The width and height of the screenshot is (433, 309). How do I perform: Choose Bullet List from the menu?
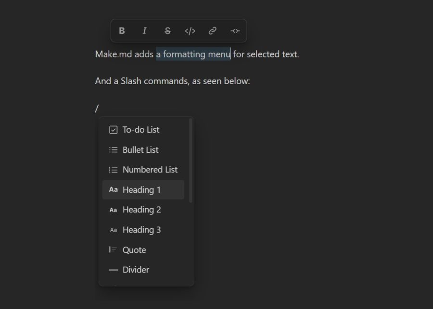[x=140, y=149]
